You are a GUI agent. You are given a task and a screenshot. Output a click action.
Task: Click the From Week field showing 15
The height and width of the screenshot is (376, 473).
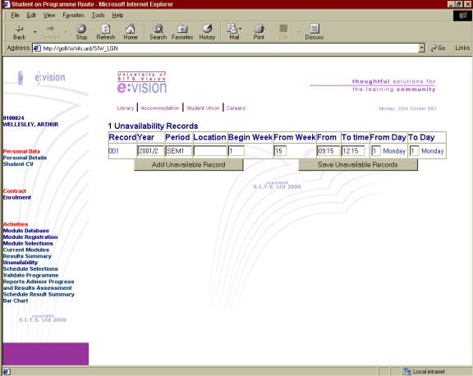280,151
